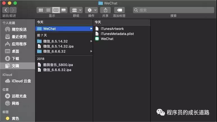Click the 微信_6.5.14.32.ipa file icon
This screenshot has height=122, width=217.
tap(39, 46)
